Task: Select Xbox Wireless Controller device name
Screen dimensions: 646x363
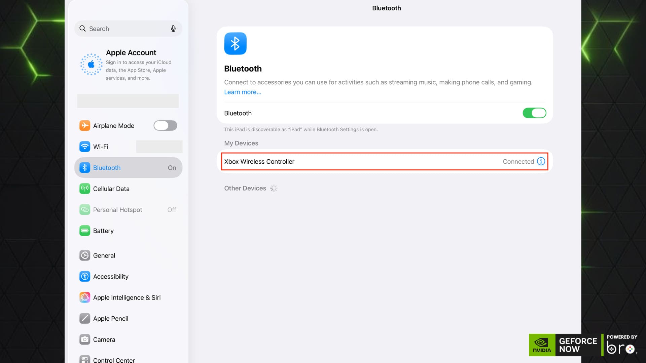Action: [259, 162]
